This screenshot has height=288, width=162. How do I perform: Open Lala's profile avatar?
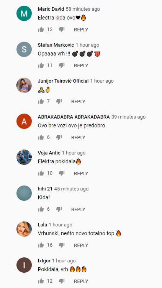click(x=24, y=229)
